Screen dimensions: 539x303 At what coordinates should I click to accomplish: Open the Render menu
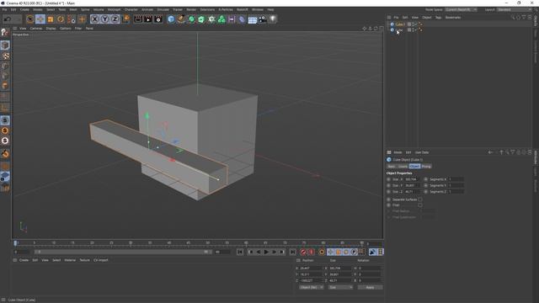[191, 9]
